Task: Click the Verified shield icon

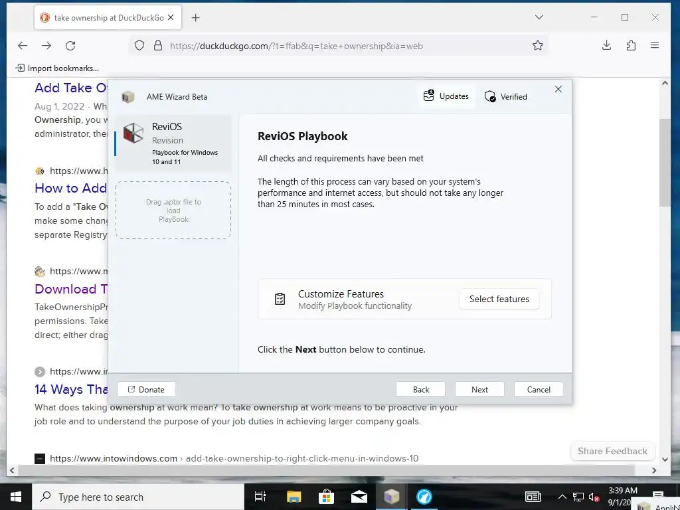Action: [490, 96]
